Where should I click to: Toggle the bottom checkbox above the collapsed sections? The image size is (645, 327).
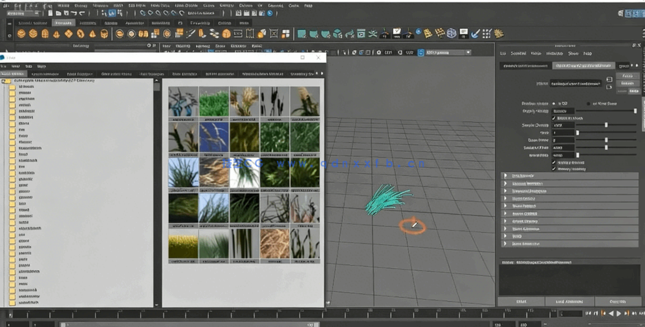click(x=554, y=169)
